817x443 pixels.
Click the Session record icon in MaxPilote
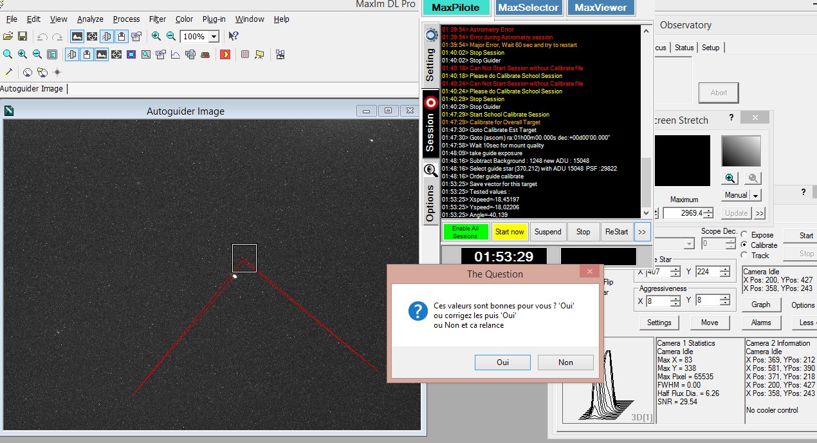(x=430, y=102)
